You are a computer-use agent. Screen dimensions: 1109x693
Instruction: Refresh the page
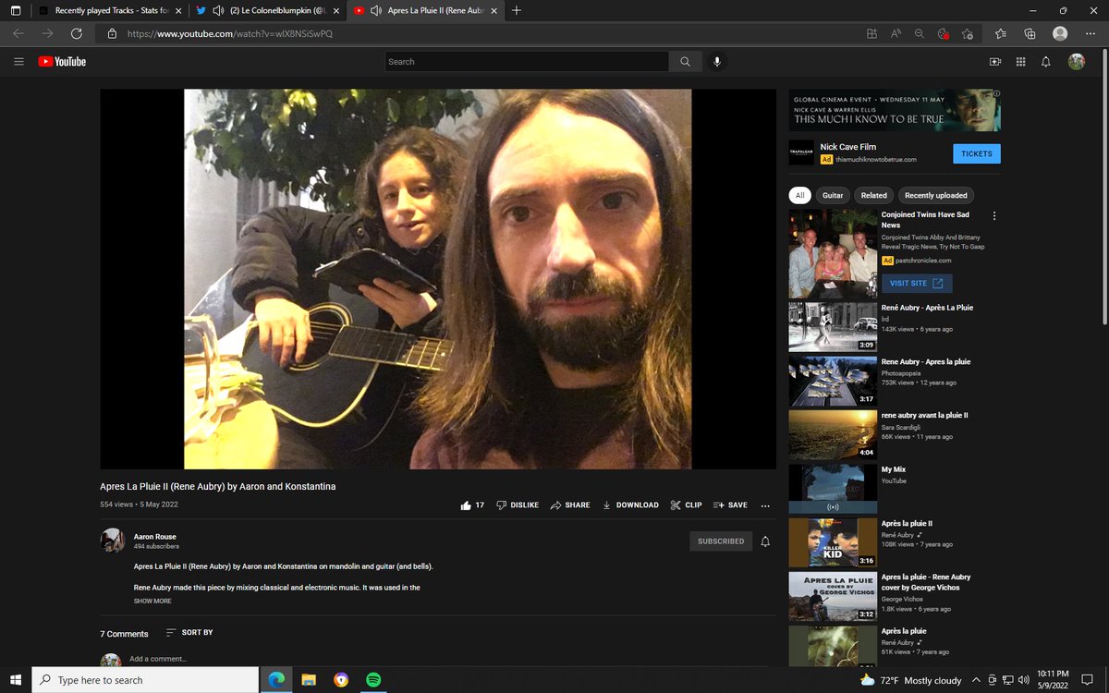click(77, 33)
